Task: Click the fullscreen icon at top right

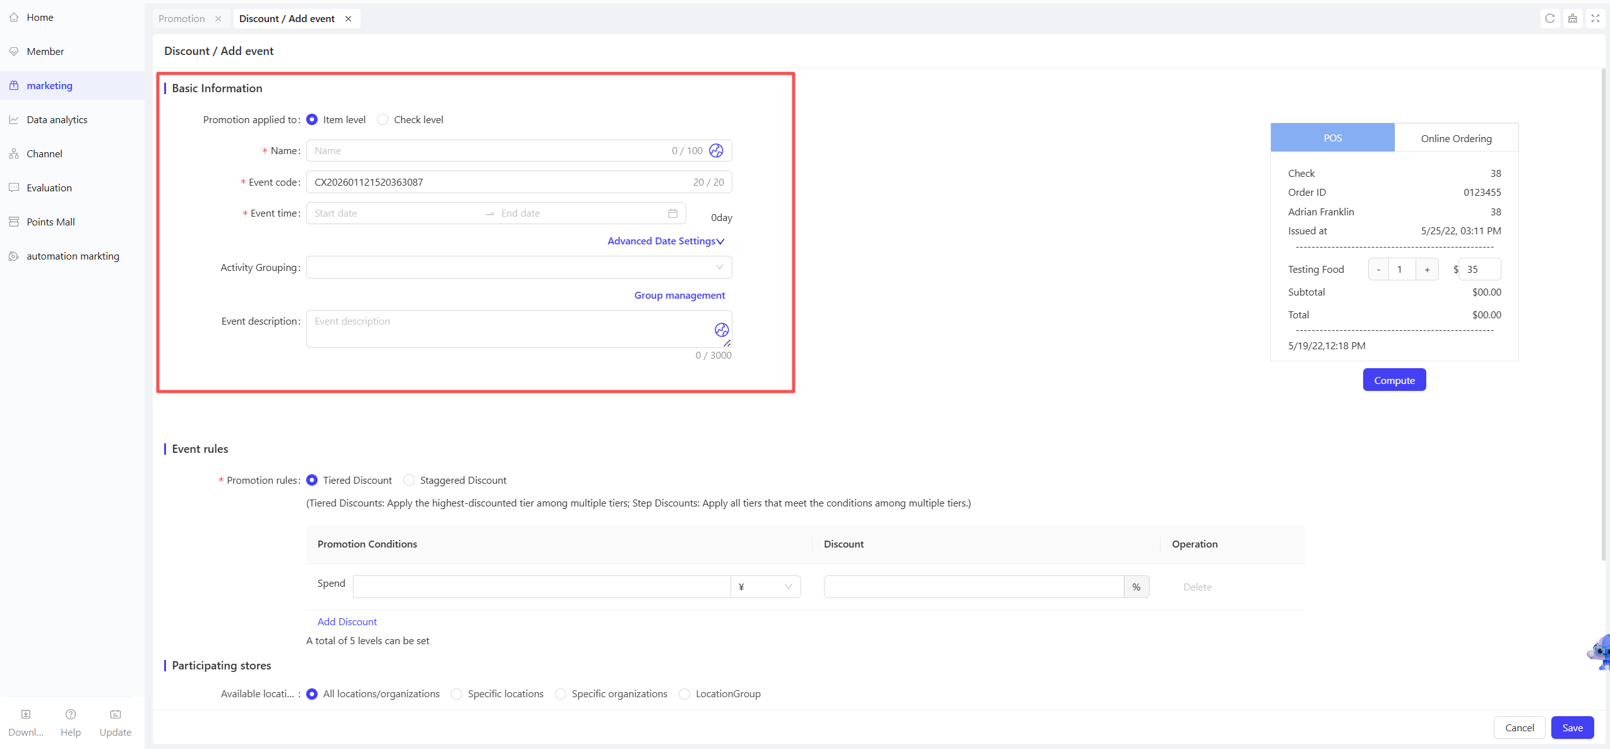Action: (1595, 18)
